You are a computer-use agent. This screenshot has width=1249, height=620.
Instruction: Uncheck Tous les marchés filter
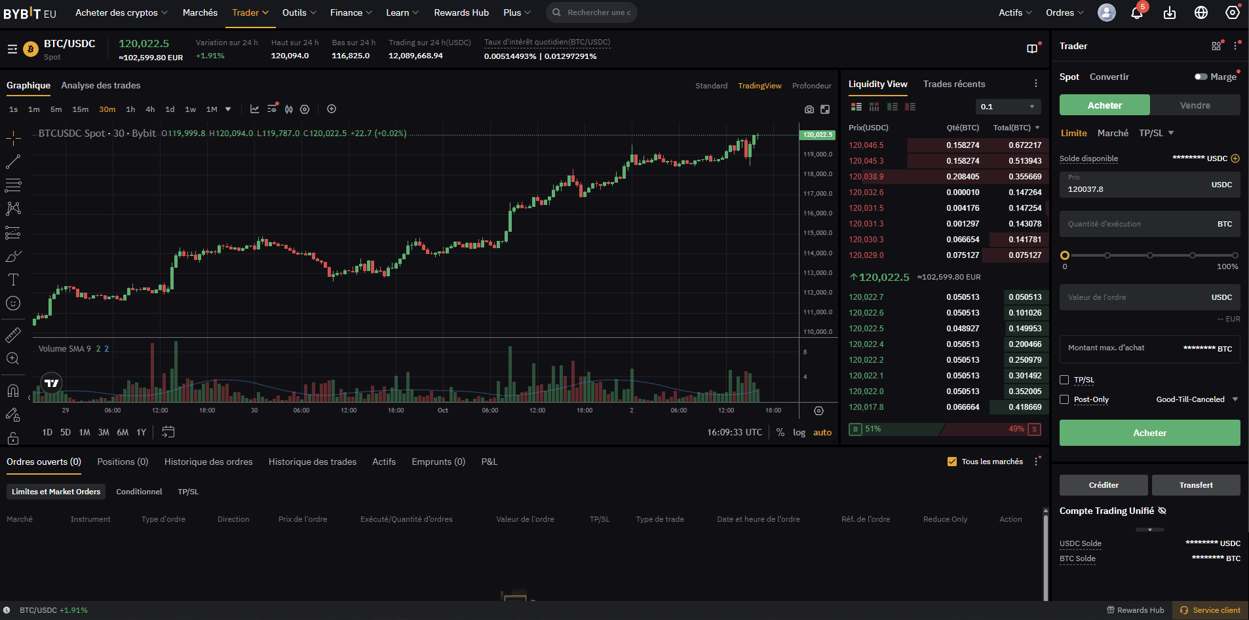[x=952, y=461]
